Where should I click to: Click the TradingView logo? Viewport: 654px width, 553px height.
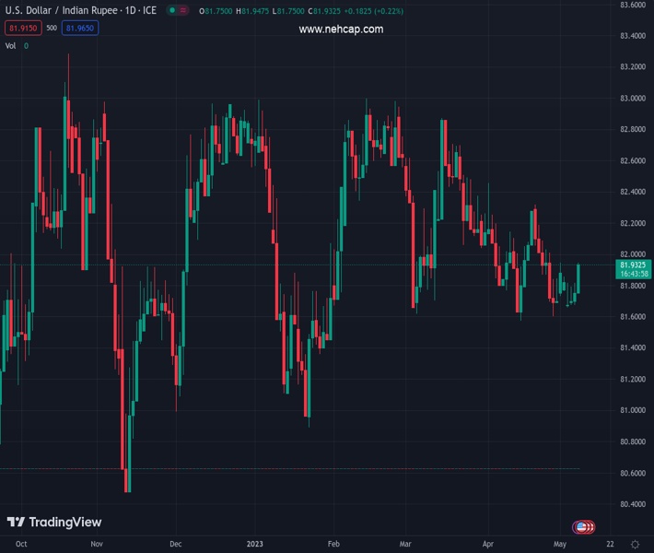[54, 523]
